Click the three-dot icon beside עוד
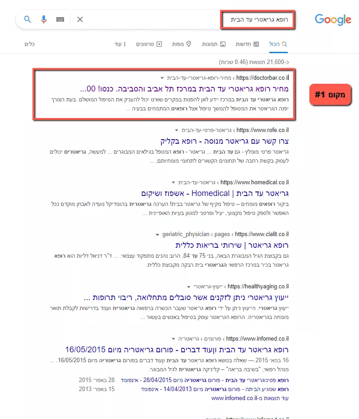Screen dimensions: 359x419 point(124,44)
